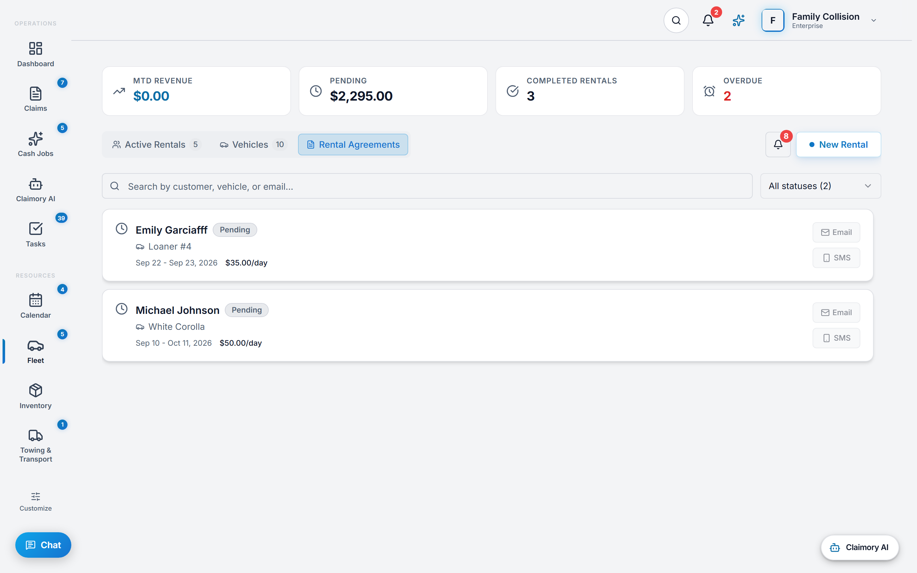
Task: Switch to the Active Rentals tab
Action: click(x=156, y=145)
